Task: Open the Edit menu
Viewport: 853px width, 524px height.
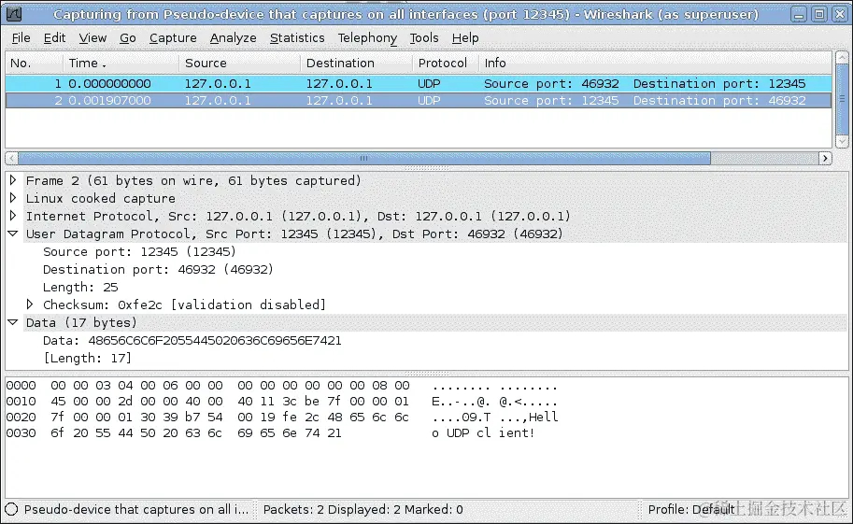Action: point(54,37)
